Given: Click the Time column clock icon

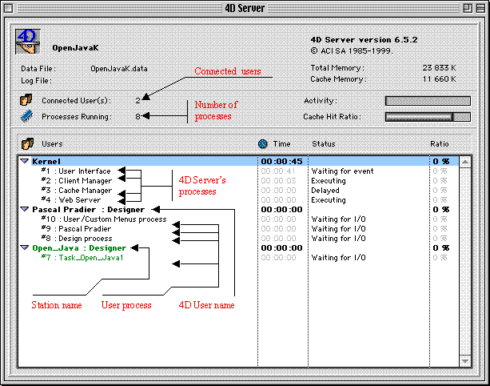Looking at the screenshot, I should pos(262,144).
